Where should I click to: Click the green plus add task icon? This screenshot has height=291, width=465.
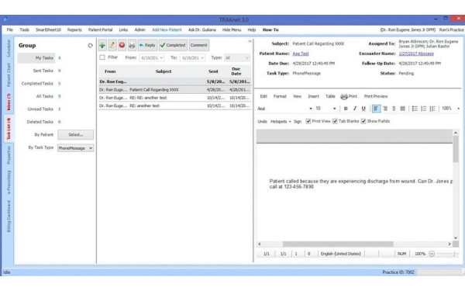[x=102, y=45]
